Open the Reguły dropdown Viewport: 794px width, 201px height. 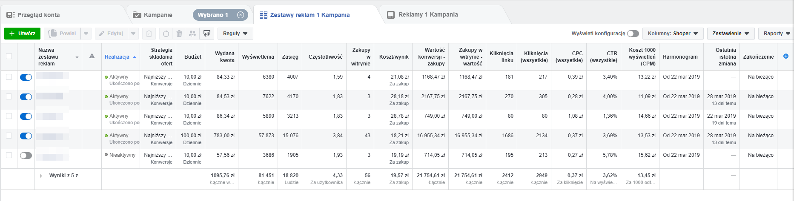[235, 34]
